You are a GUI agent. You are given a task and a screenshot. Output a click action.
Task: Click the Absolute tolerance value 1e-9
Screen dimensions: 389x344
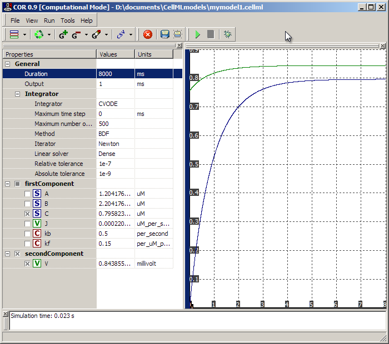(116, 174)
